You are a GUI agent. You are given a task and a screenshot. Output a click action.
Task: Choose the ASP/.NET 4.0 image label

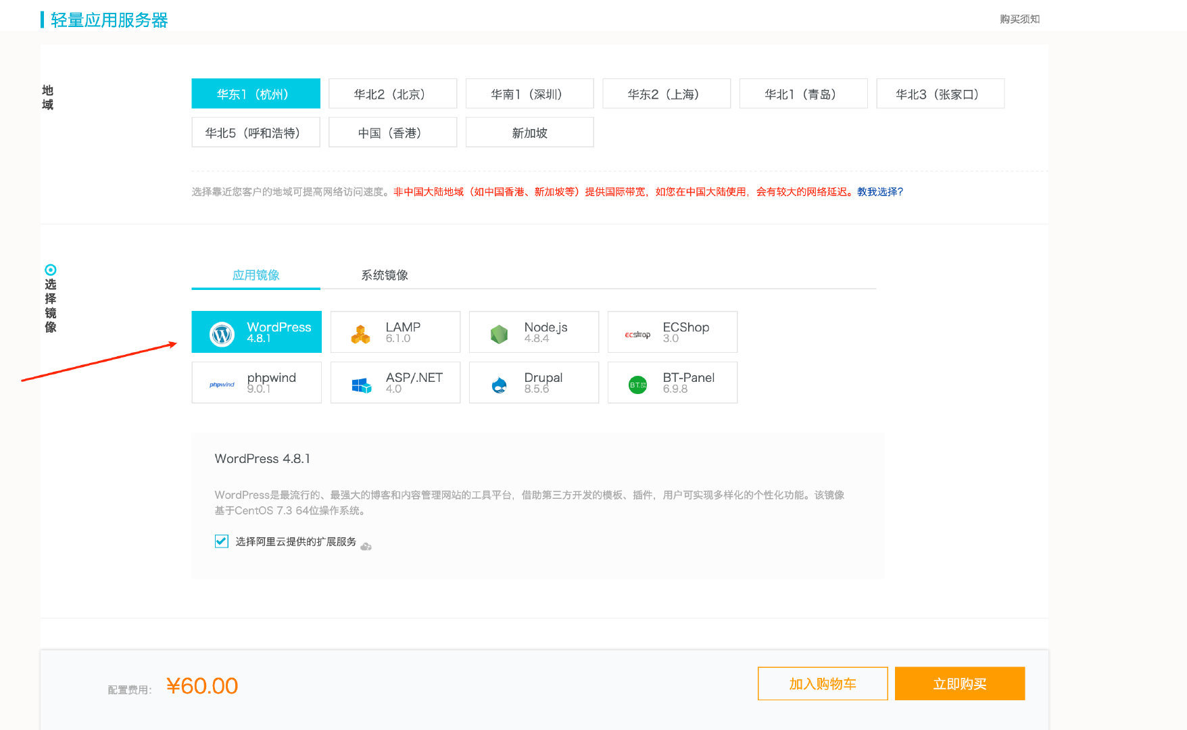point(414,383)
